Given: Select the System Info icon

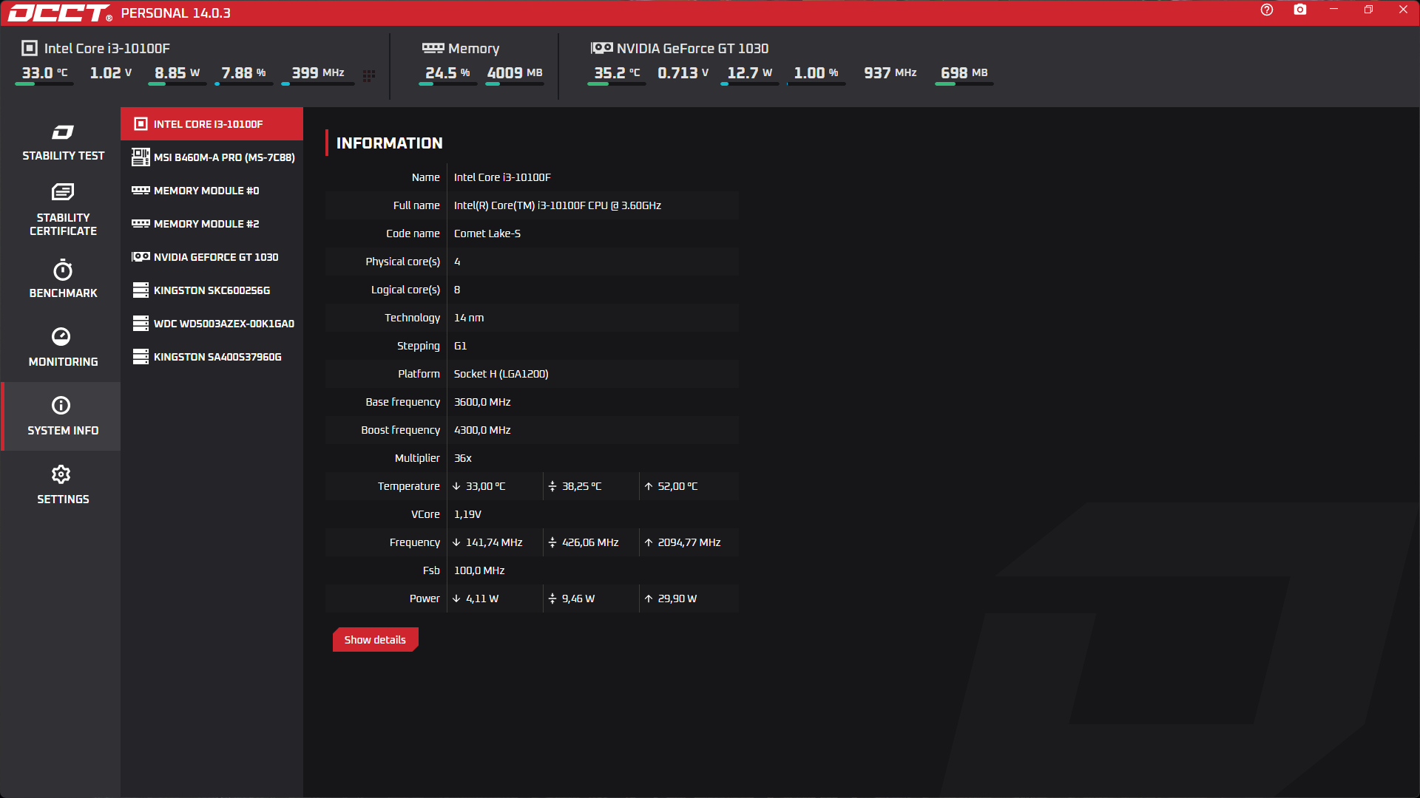Looking at the screenshot, I should (61, 405).
